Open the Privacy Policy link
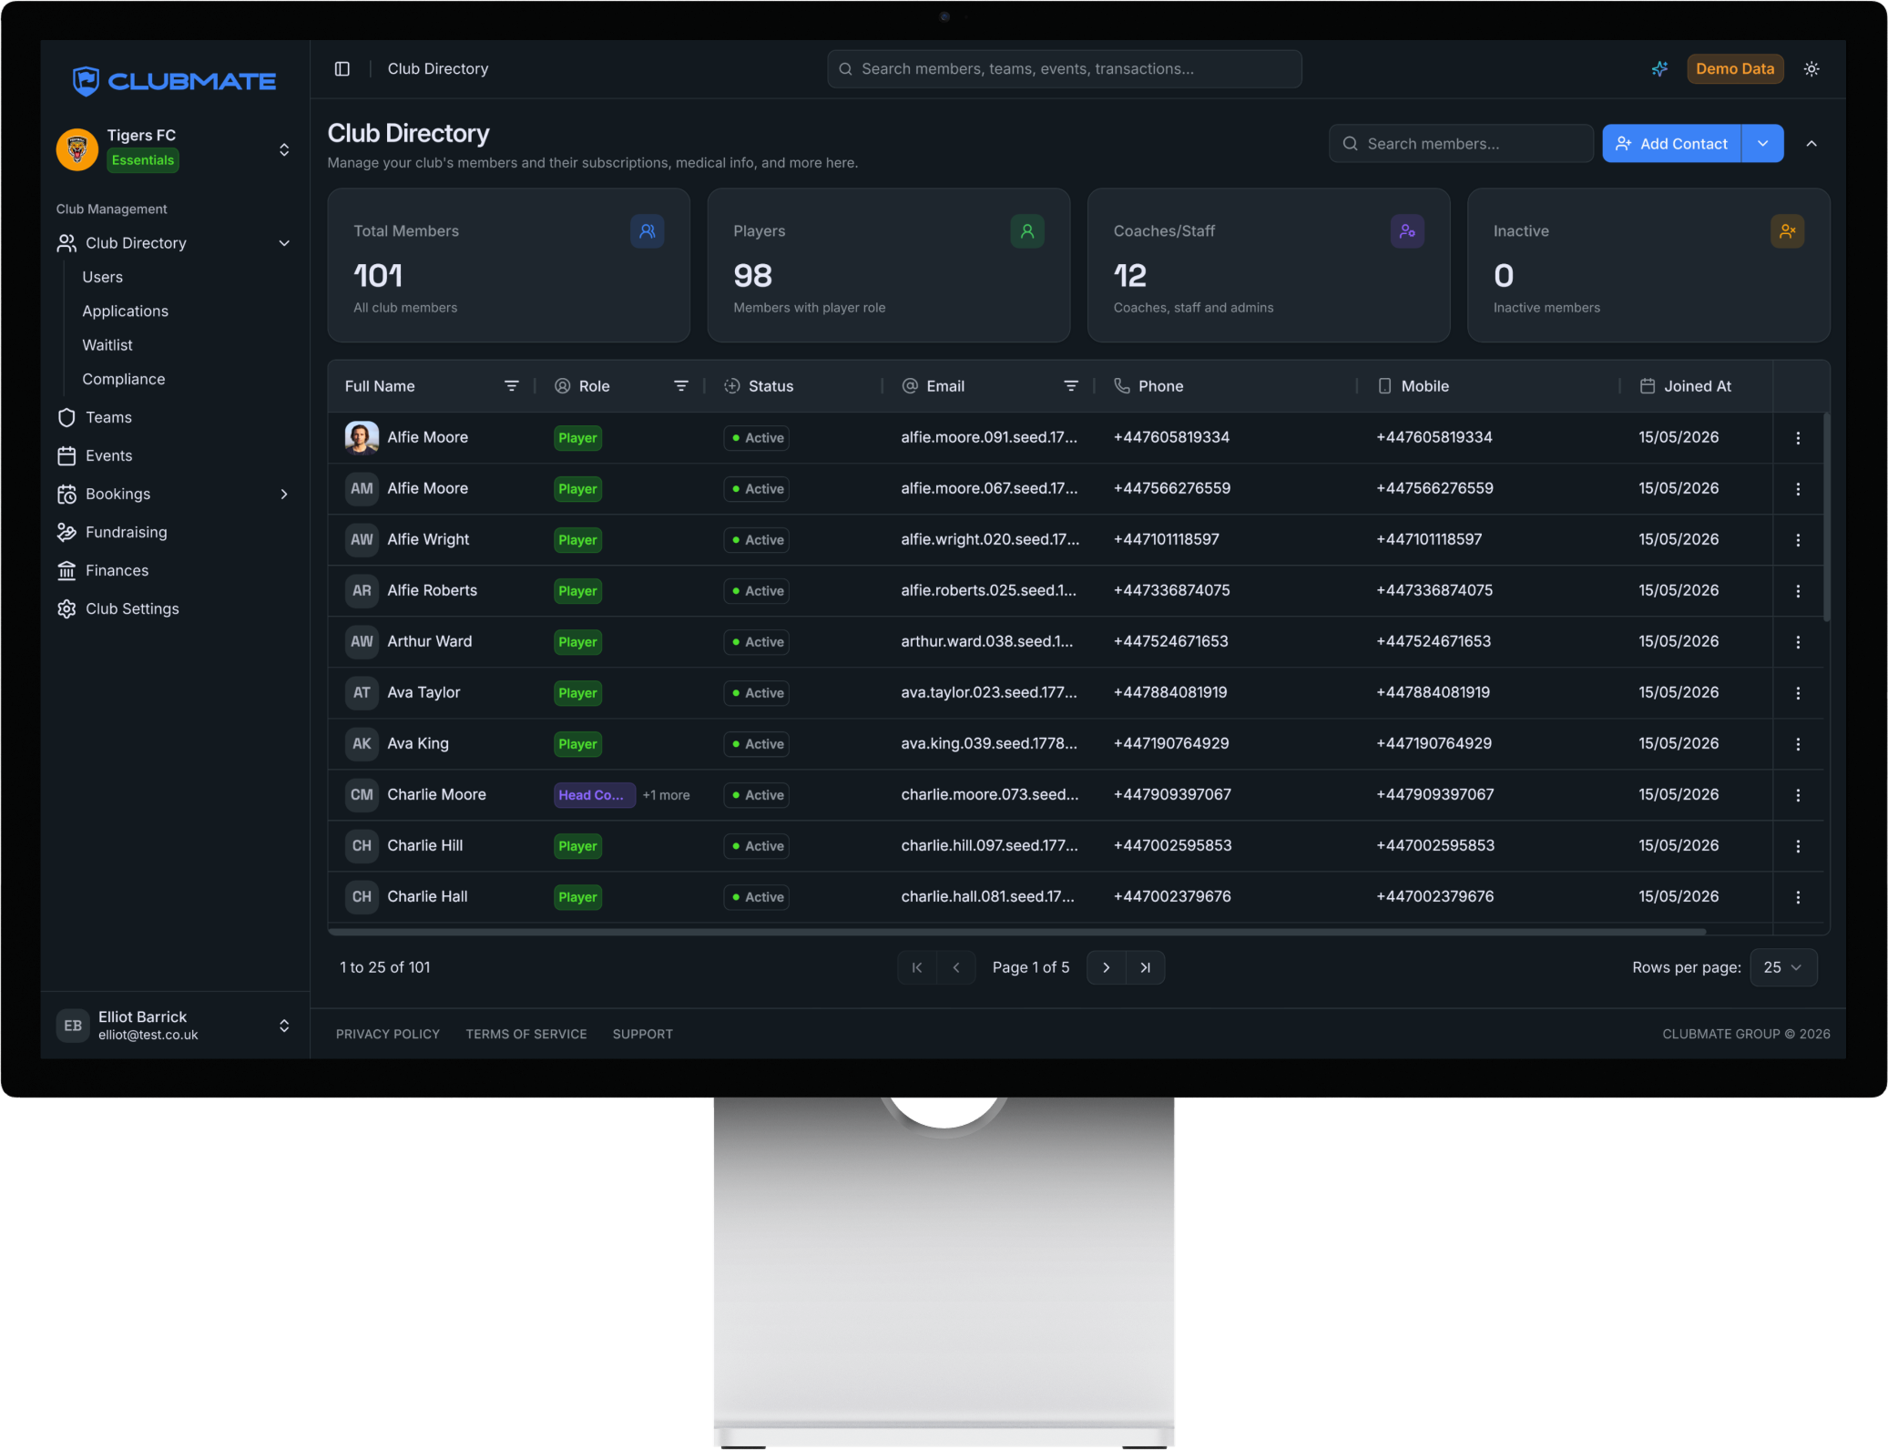The width and height of the screenshot is (1888, 1450). point(388,1035)
